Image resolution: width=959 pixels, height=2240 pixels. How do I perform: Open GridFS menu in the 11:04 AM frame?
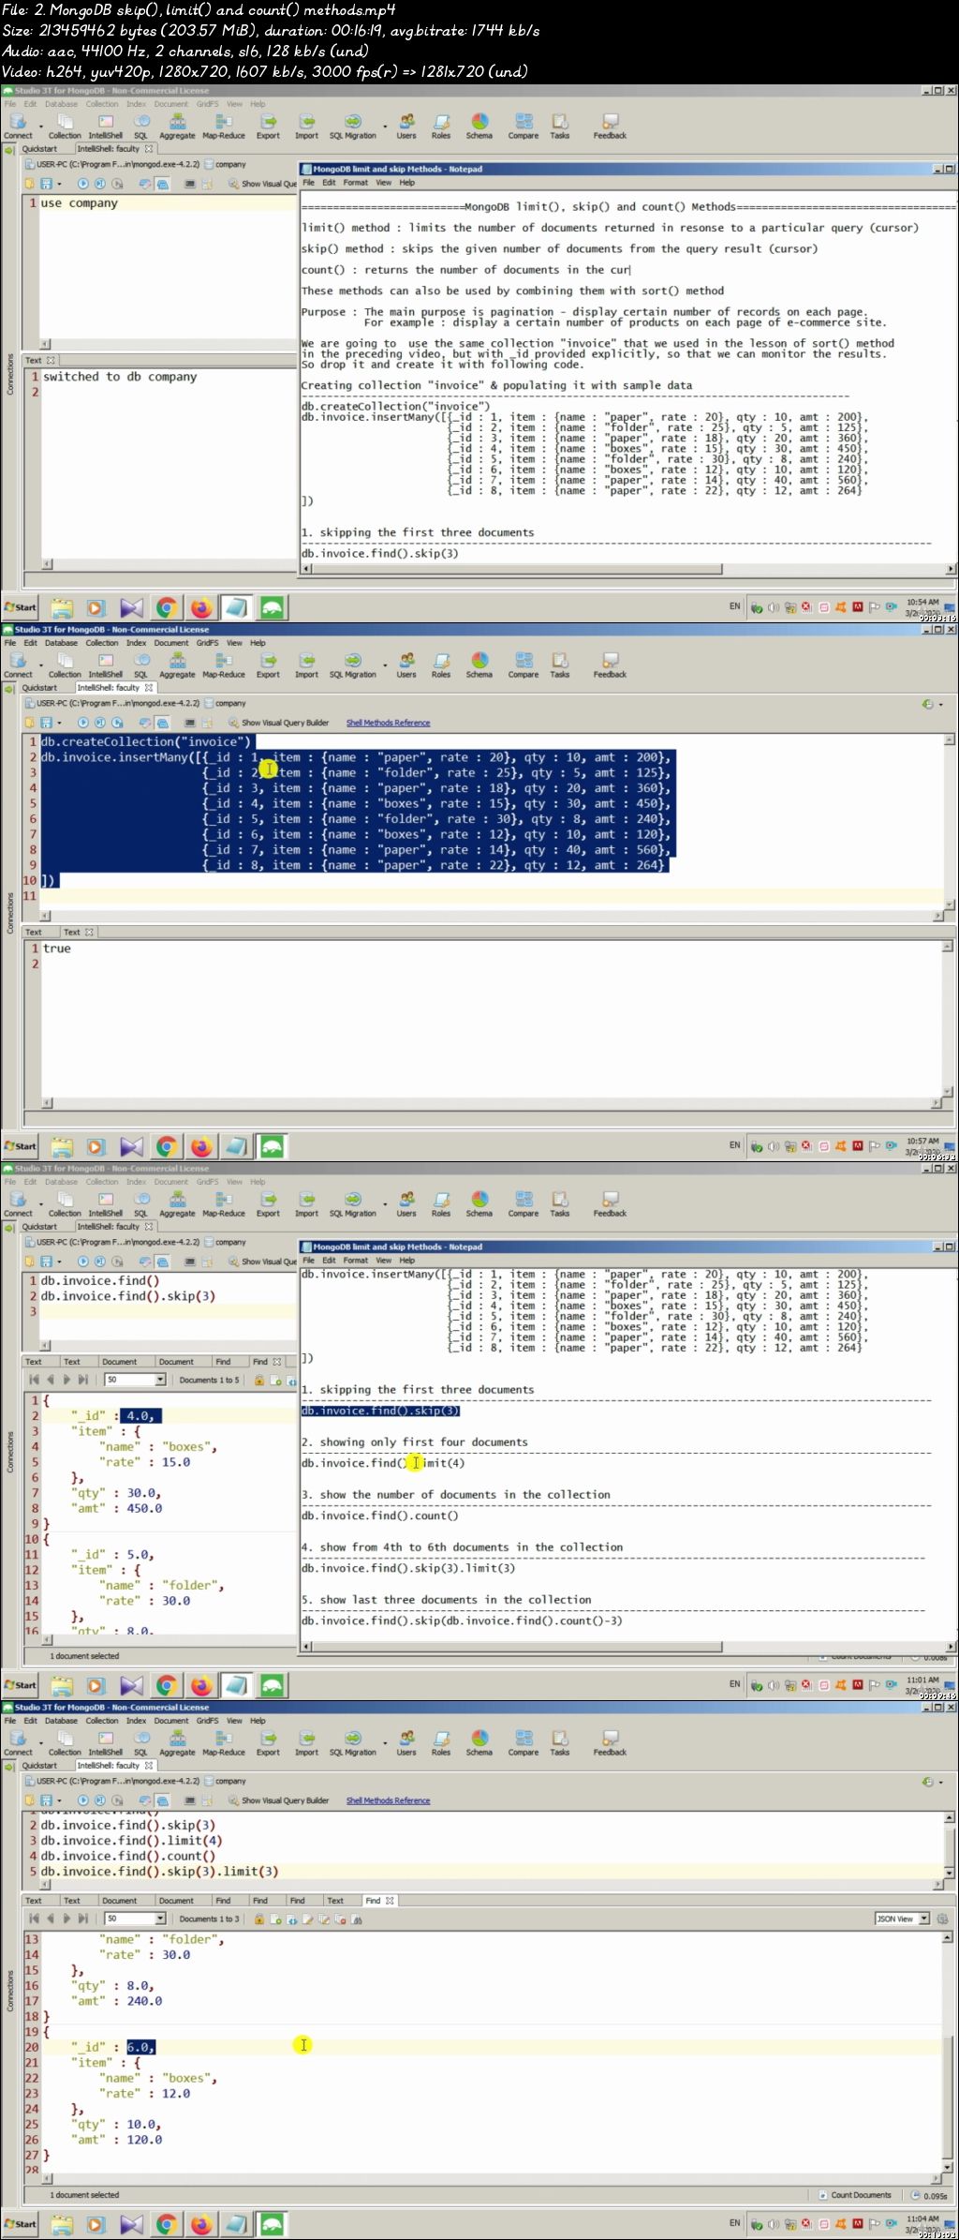coord(207,1721)
